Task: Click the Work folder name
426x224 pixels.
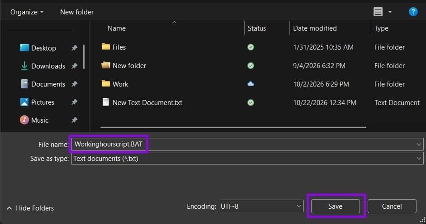Action: pyautogui.click(x=120, y=84)
